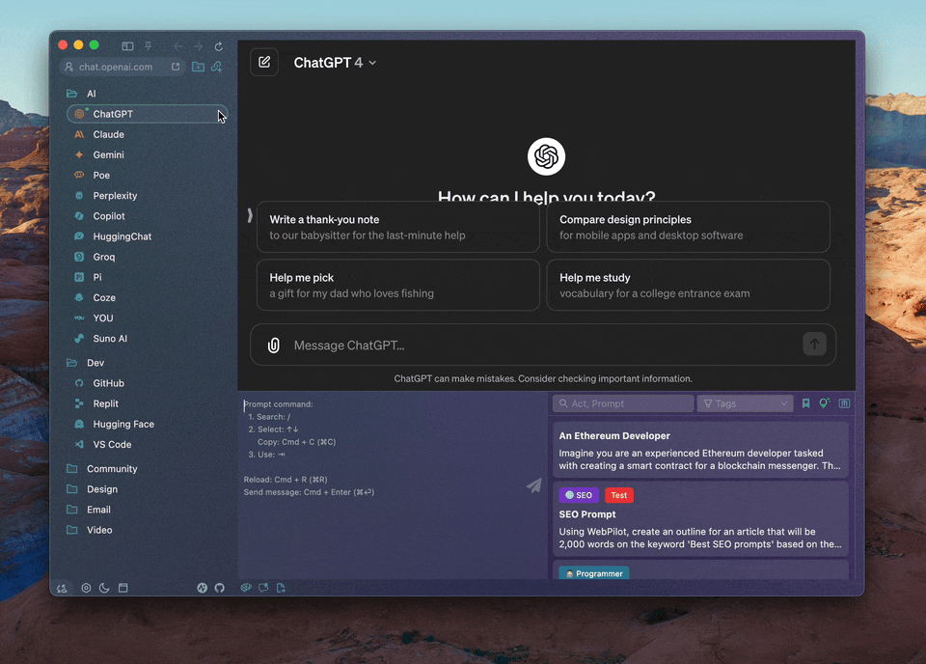Expand the Community folder
The image size is (926, 664).
click(72, 468)
